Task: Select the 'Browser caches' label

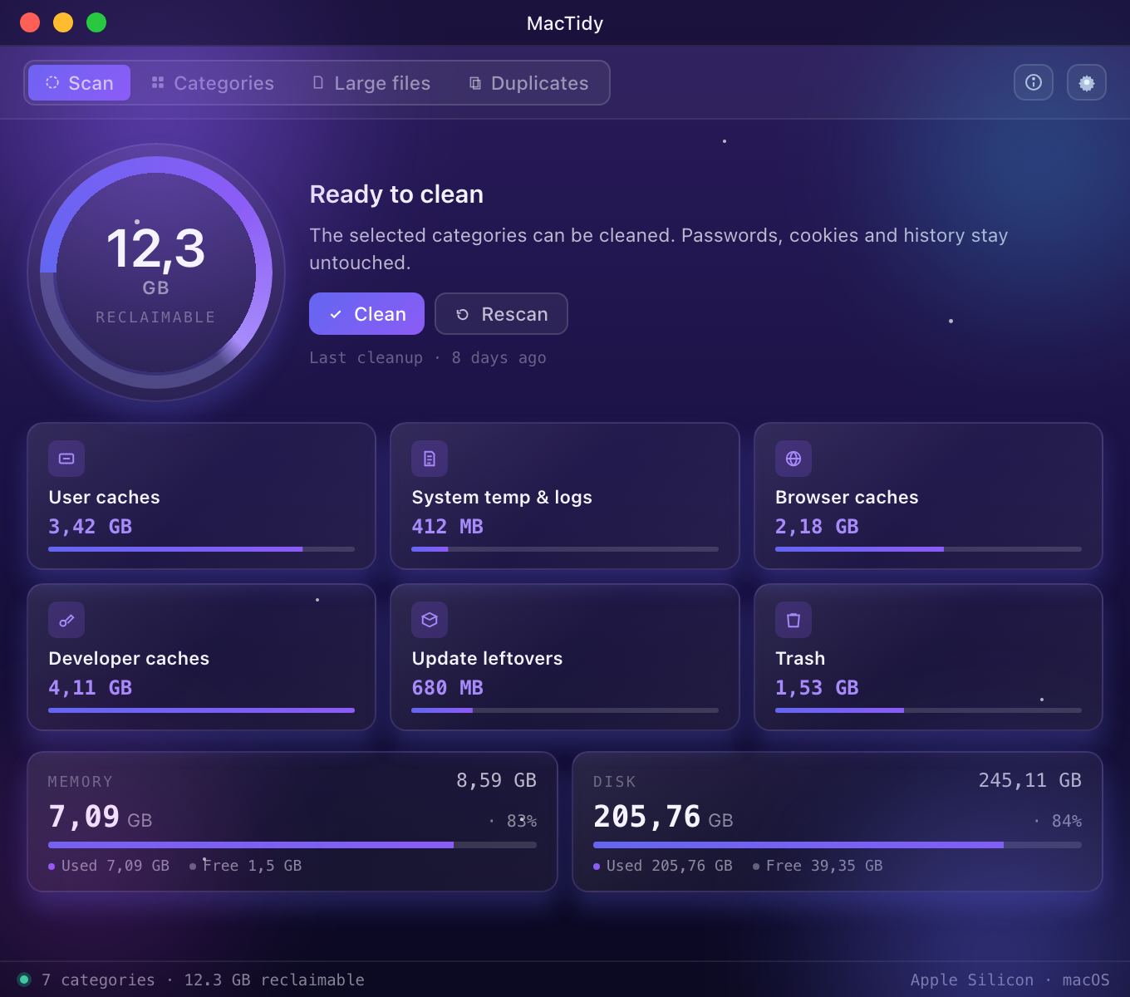Action: 847,497
